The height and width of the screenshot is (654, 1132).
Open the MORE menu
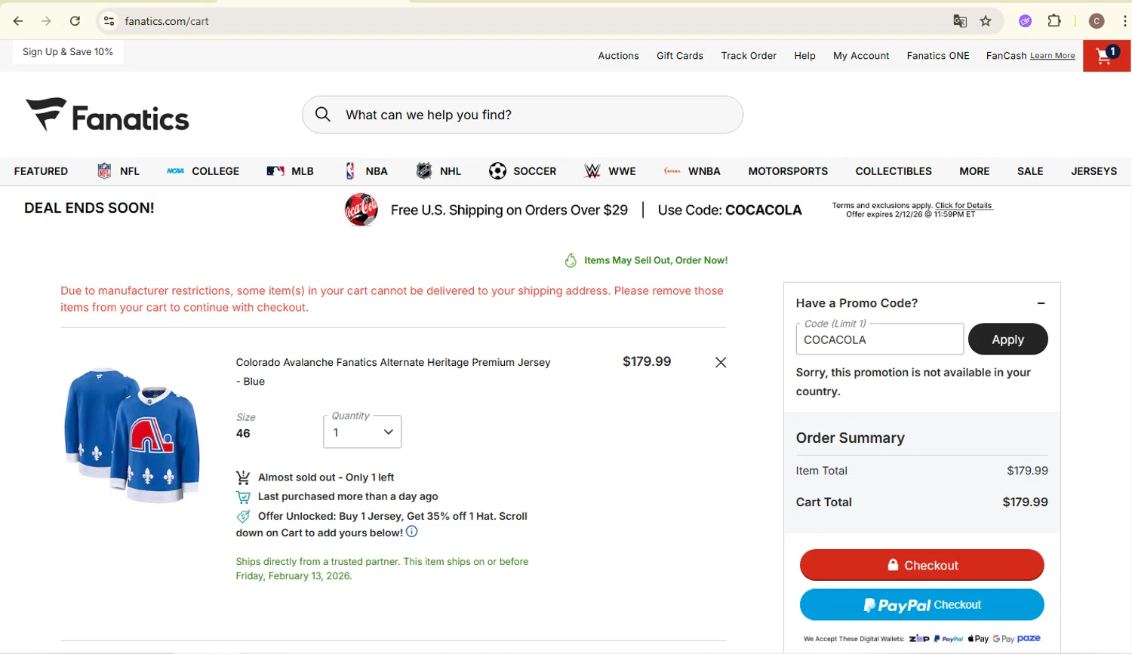click(974, 171)
